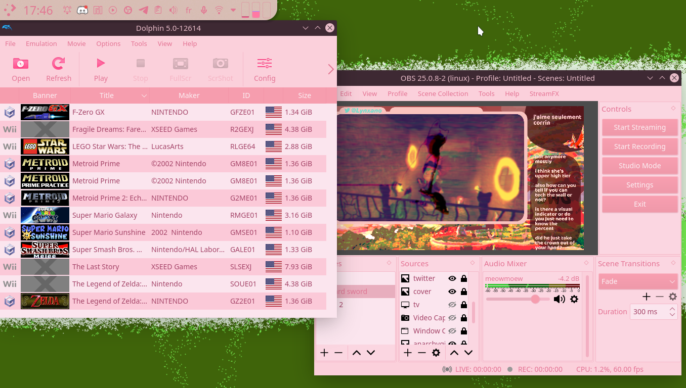The width and height of the screenshot is (686, 388).
Task: Add a new source with the plus icon
Action: (x=408, y=353)
